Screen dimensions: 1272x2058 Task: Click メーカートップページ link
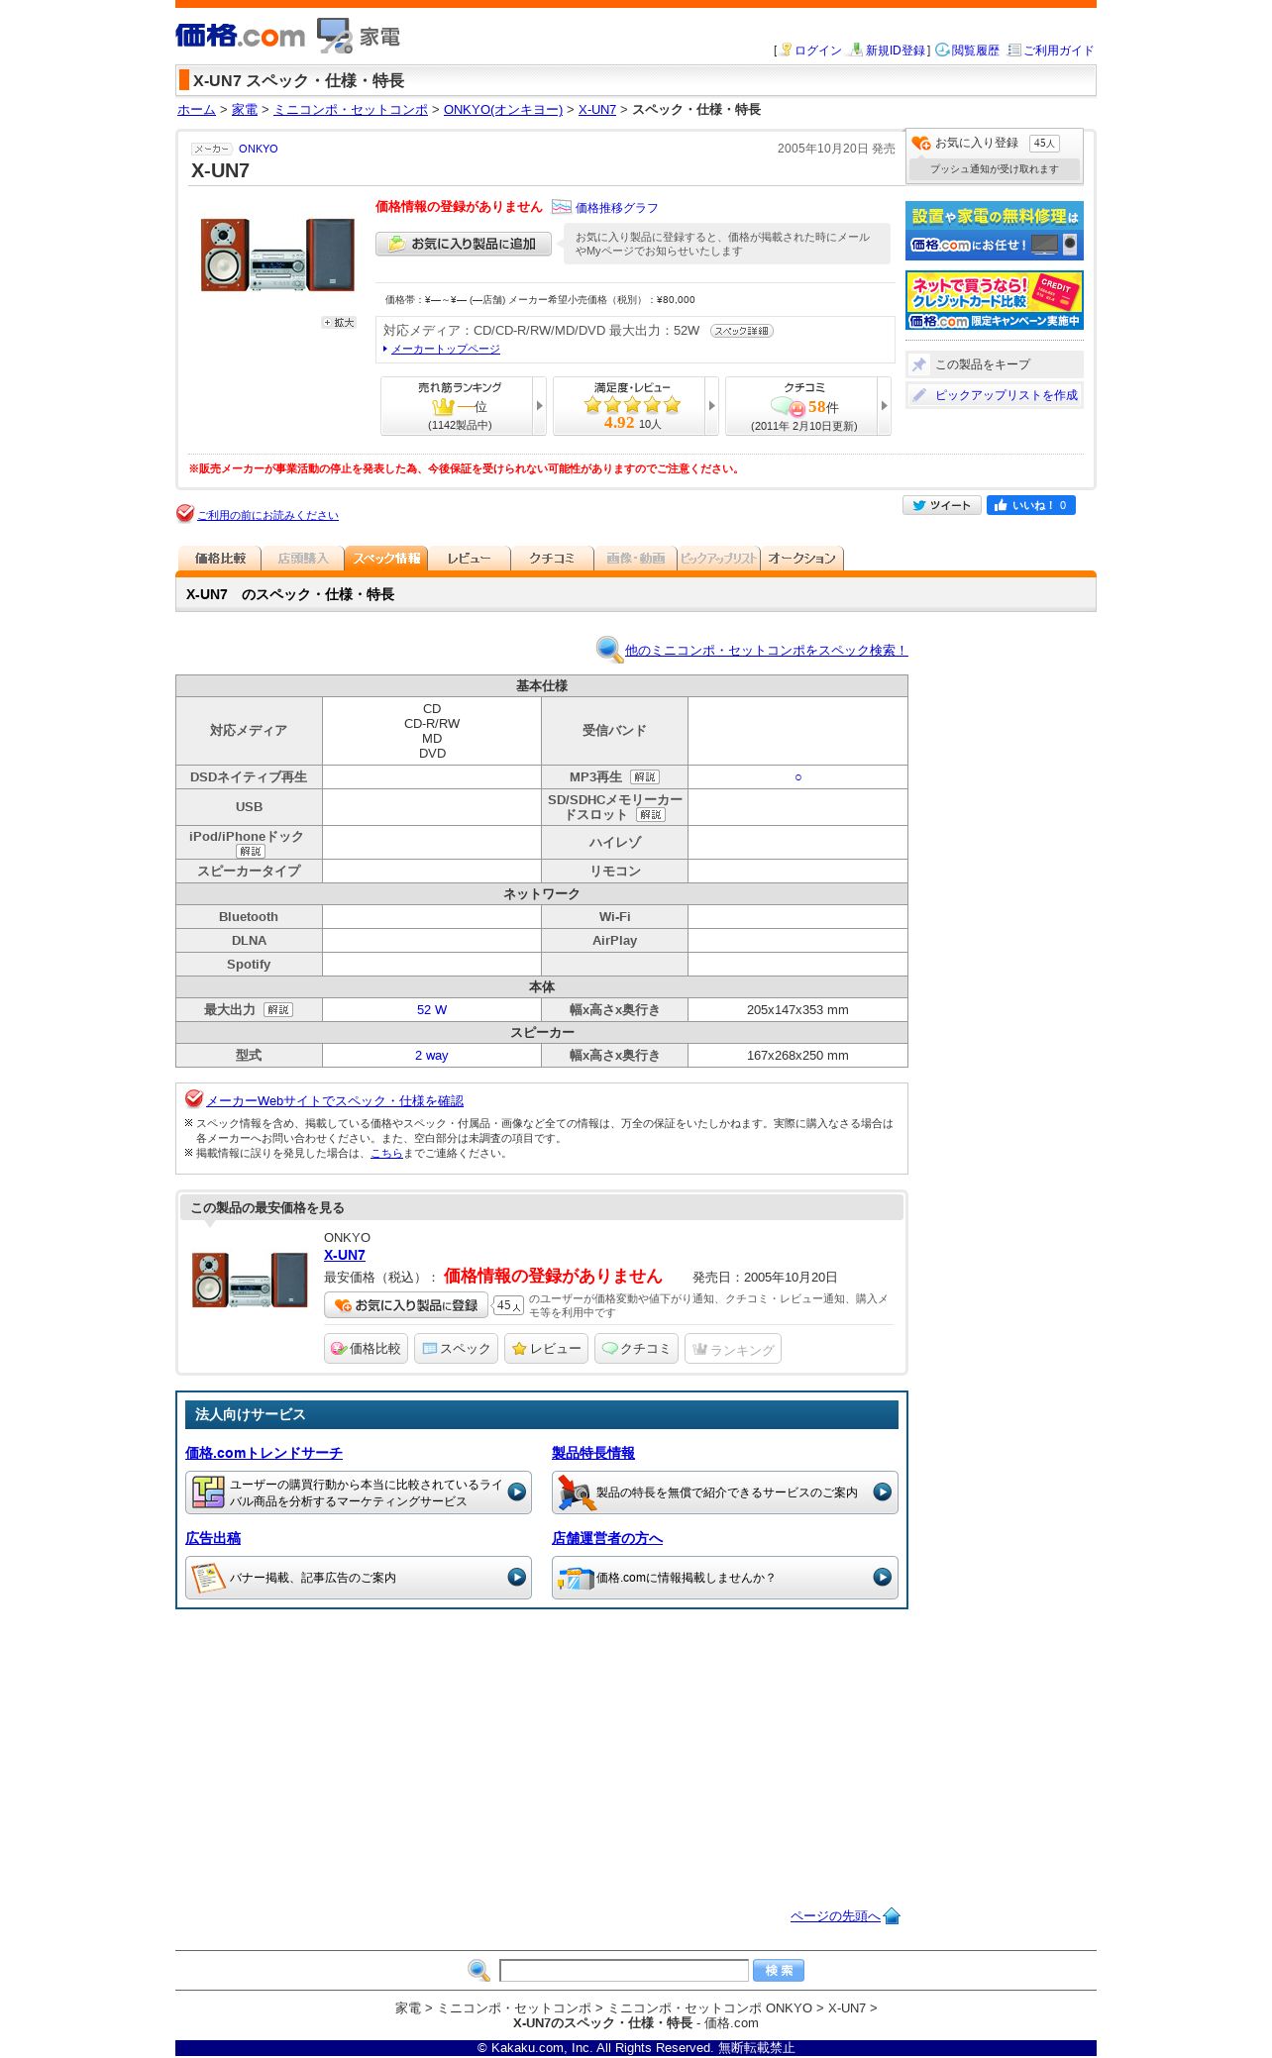[x=446, y=349]
